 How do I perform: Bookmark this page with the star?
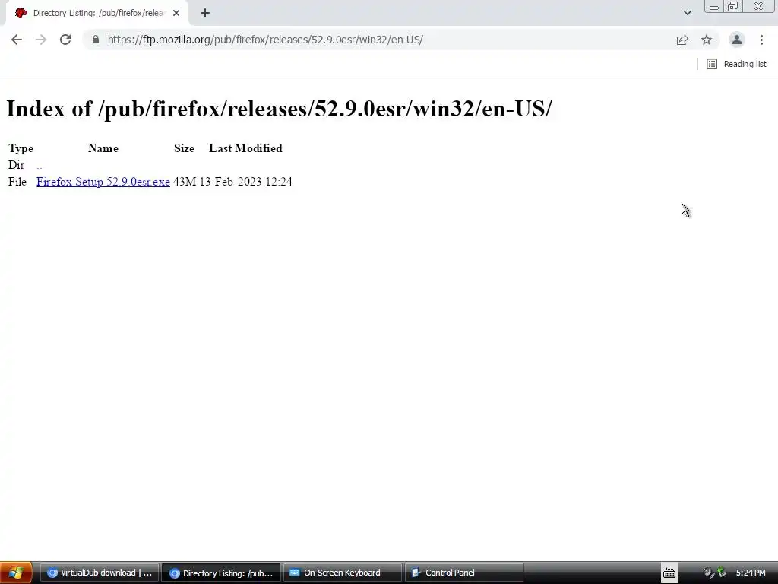[x=707, y=40]
